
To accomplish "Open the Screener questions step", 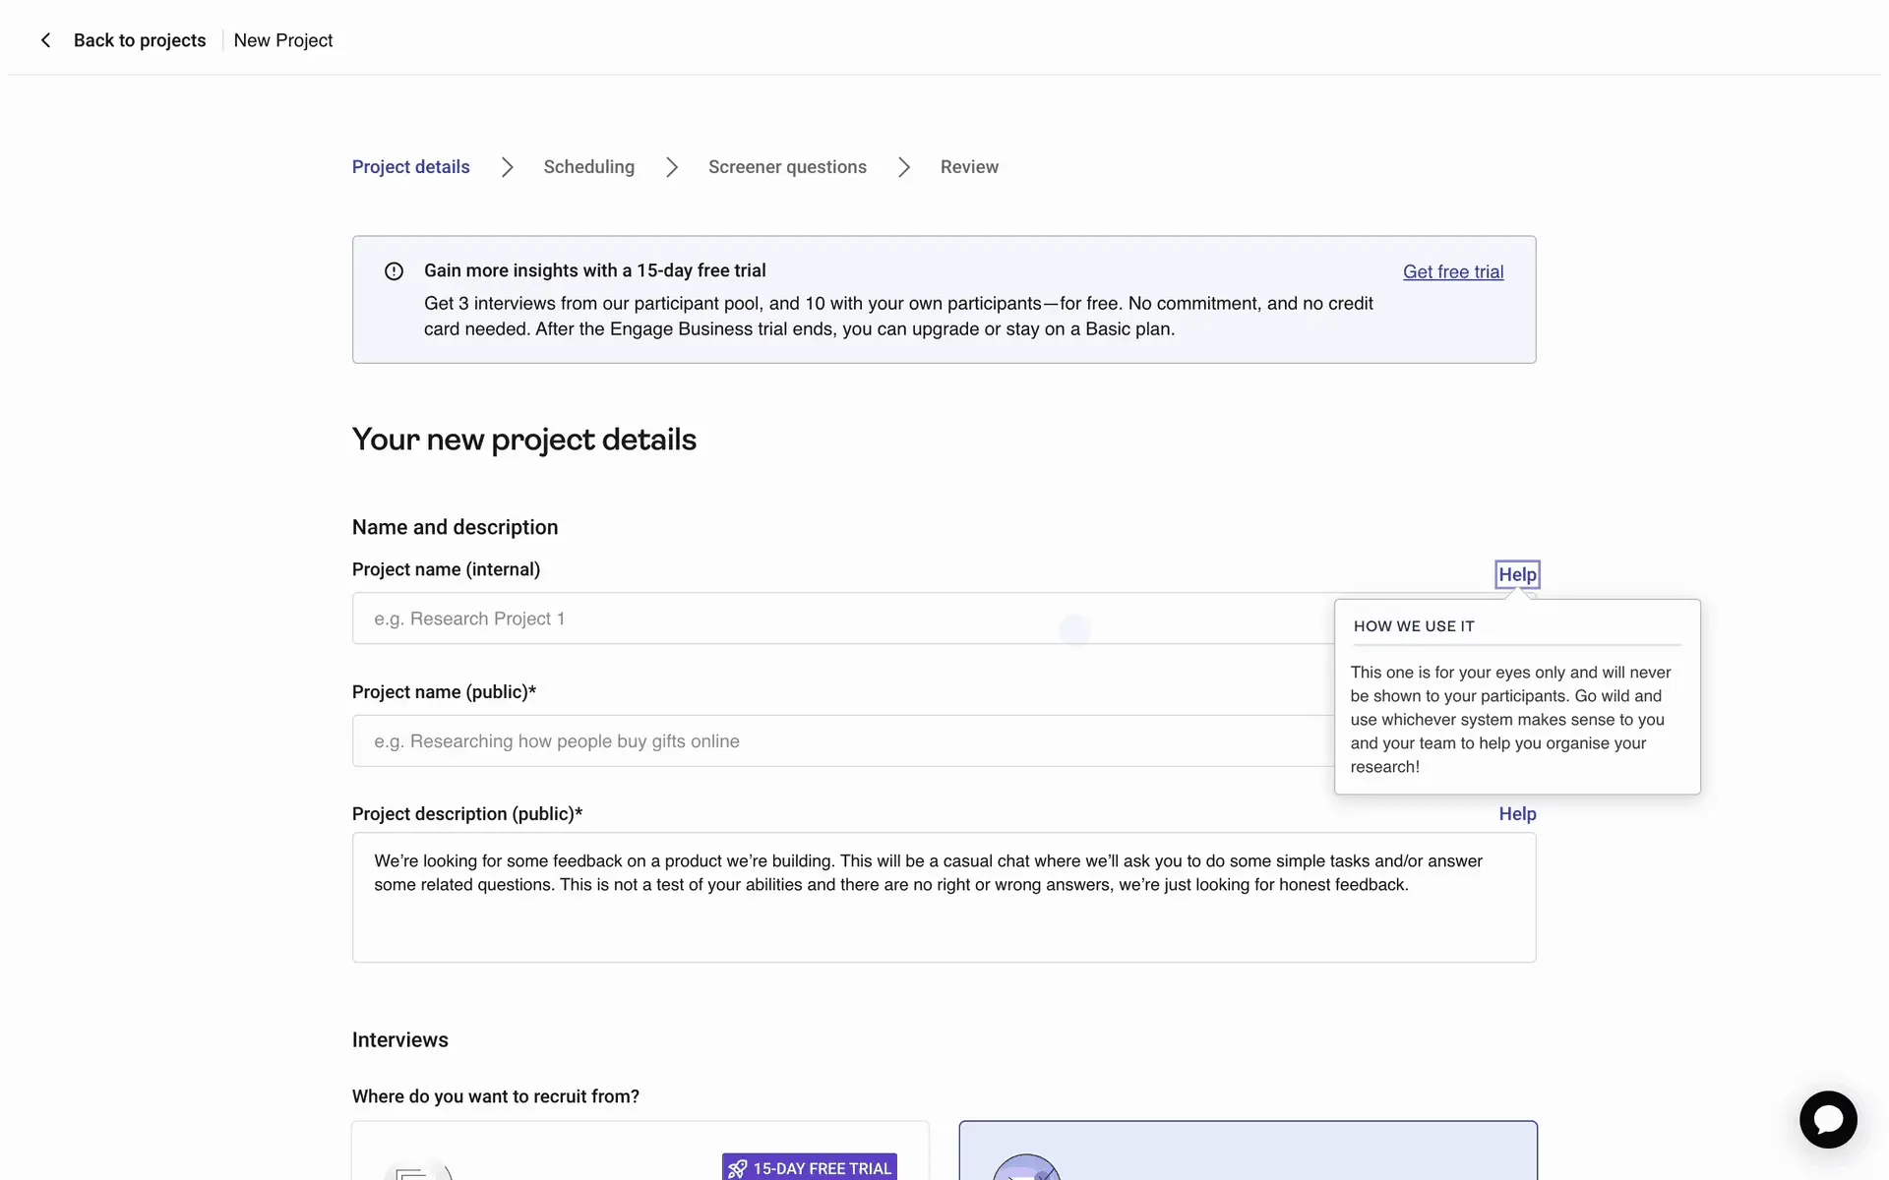I will click(787, 167).
